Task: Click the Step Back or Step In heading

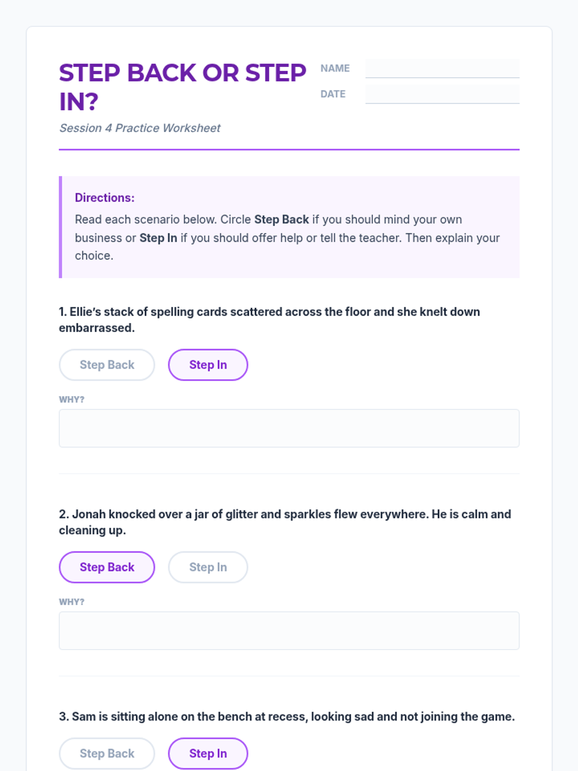Action: coord(183,87)
